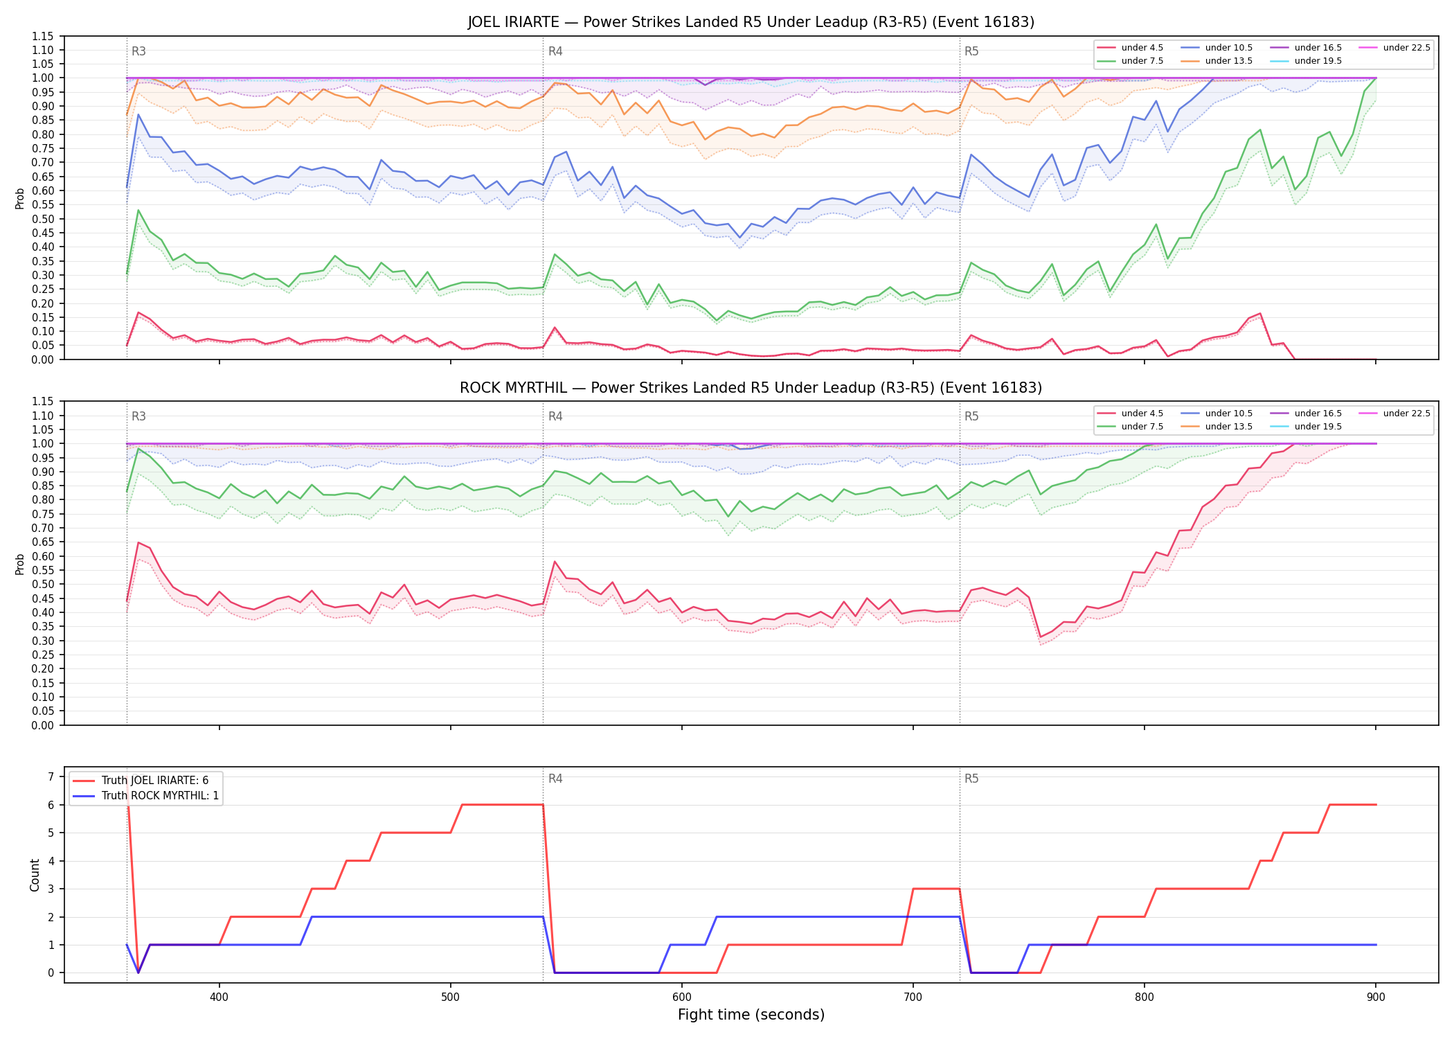Click the 6 tick on the Count axis
The width and height of the screenshot is (1454, 1039).
coord(51,805)
